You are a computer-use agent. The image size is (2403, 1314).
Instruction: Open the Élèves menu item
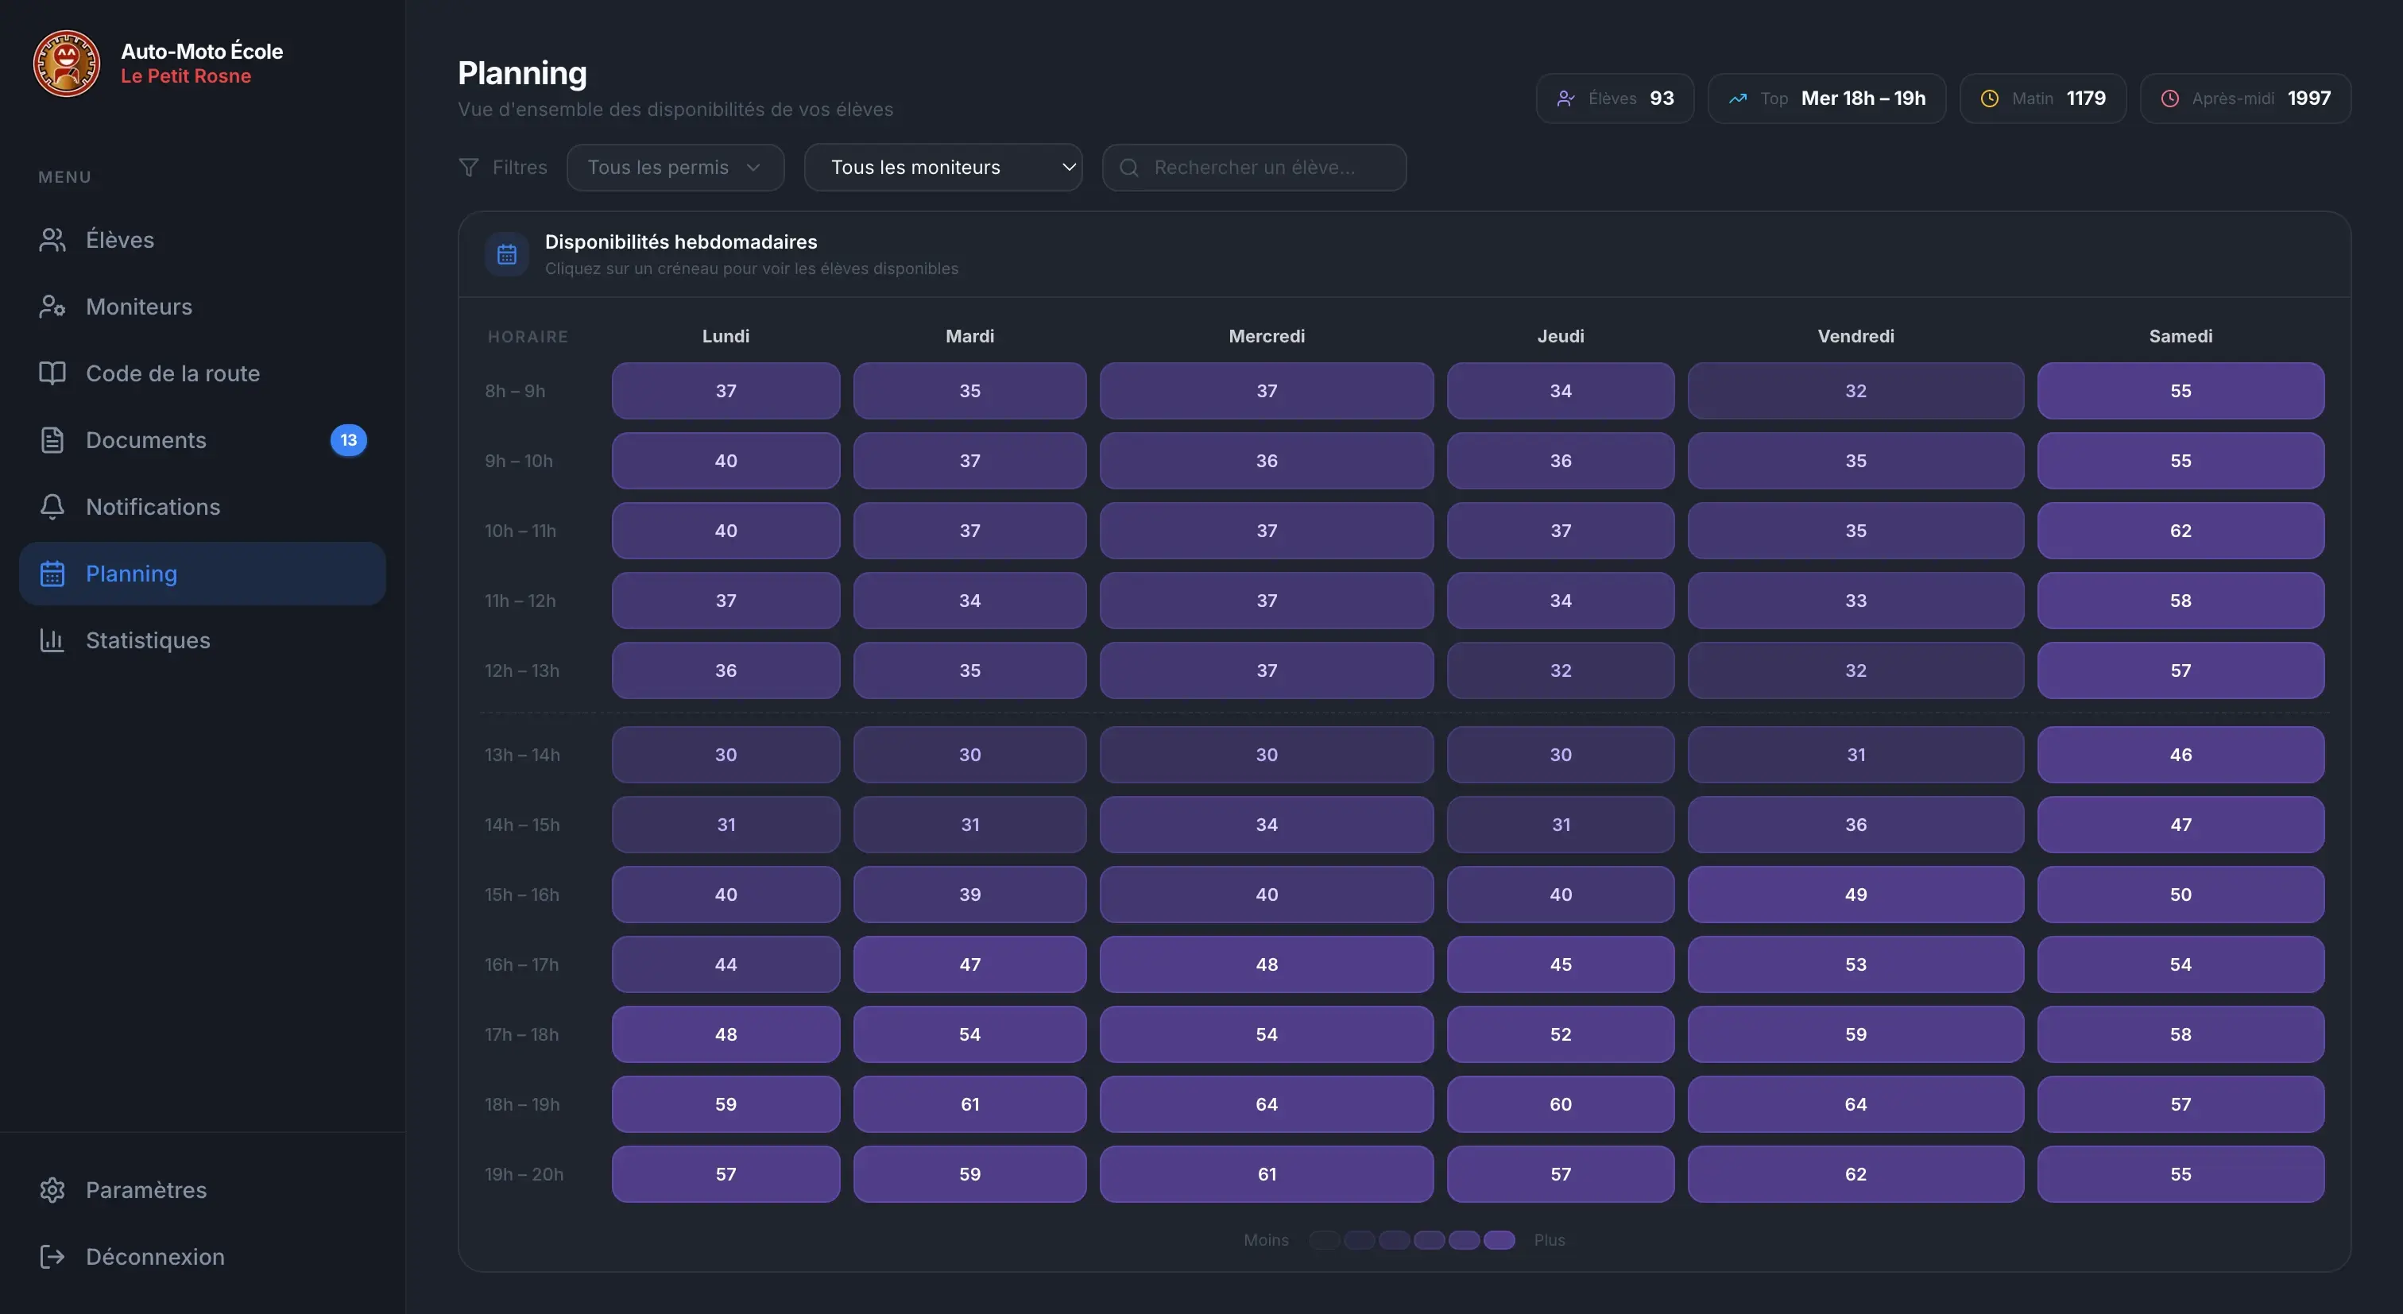pyautogui.click(x=203, y=240)
